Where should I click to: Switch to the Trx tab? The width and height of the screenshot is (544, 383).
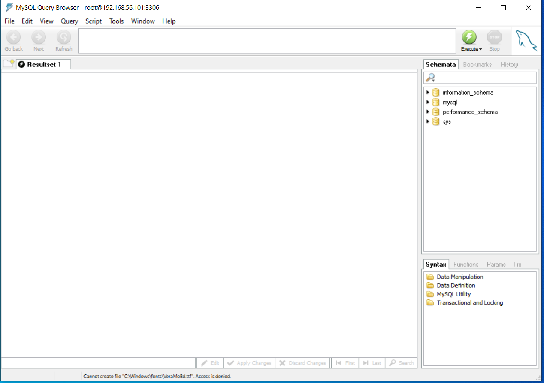click(x=517, y=264)
